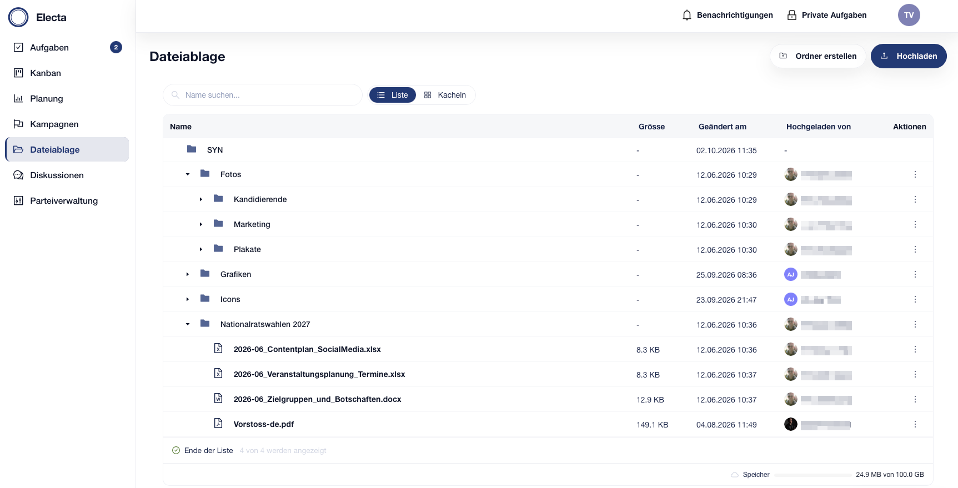Open actions menu for Fotos folder

pos(915,174)
